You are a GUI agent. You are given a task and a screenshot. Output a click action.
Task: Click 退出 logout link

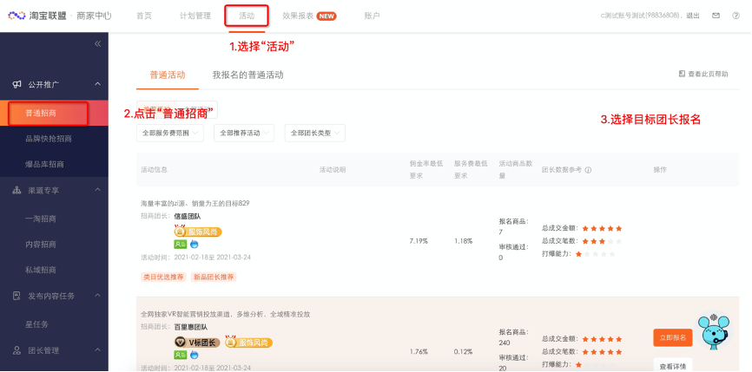click(x=693, y=16)
